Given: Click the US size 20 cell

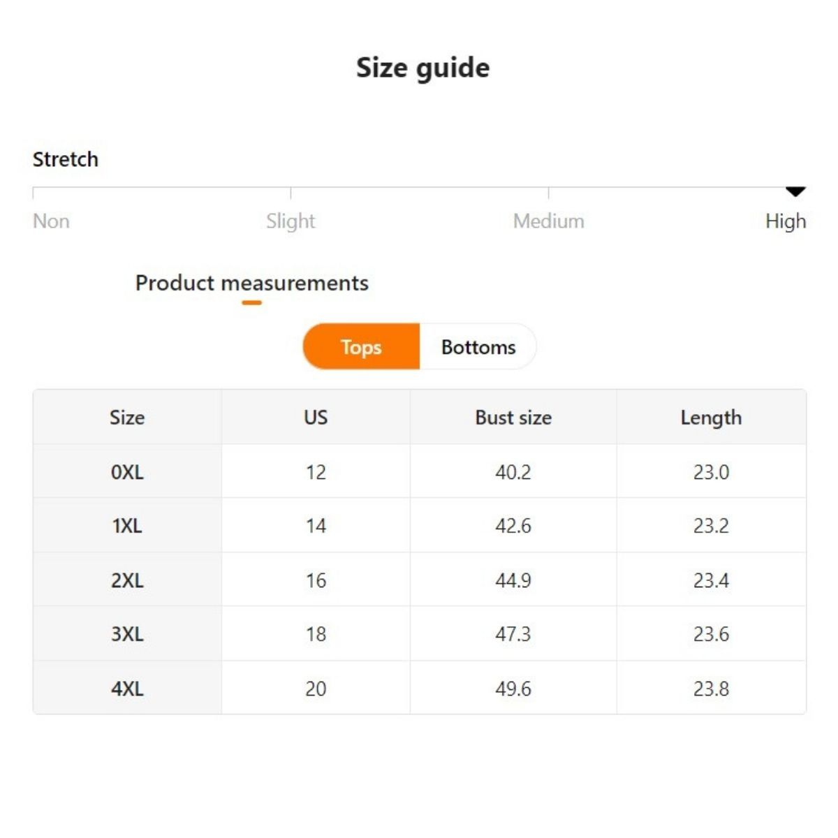Looking at the screenshot, I should tap(316, 689).
